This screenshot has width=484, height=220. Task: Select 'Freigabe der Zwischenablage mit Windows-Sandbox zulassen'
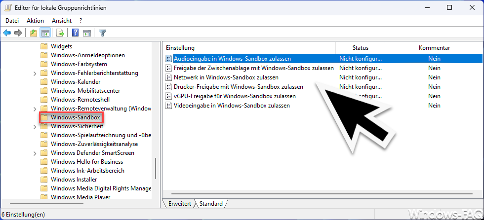coord(254,68)
